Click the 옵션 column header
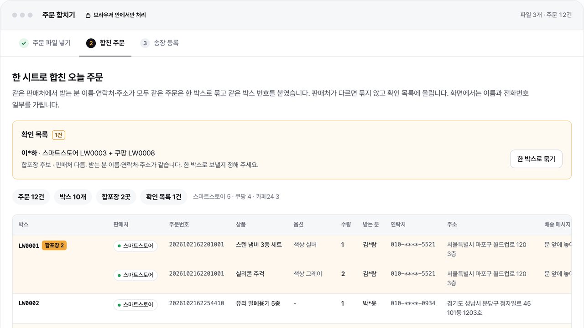The height and width of the screenshot is (328, 584). coord(298,225)
